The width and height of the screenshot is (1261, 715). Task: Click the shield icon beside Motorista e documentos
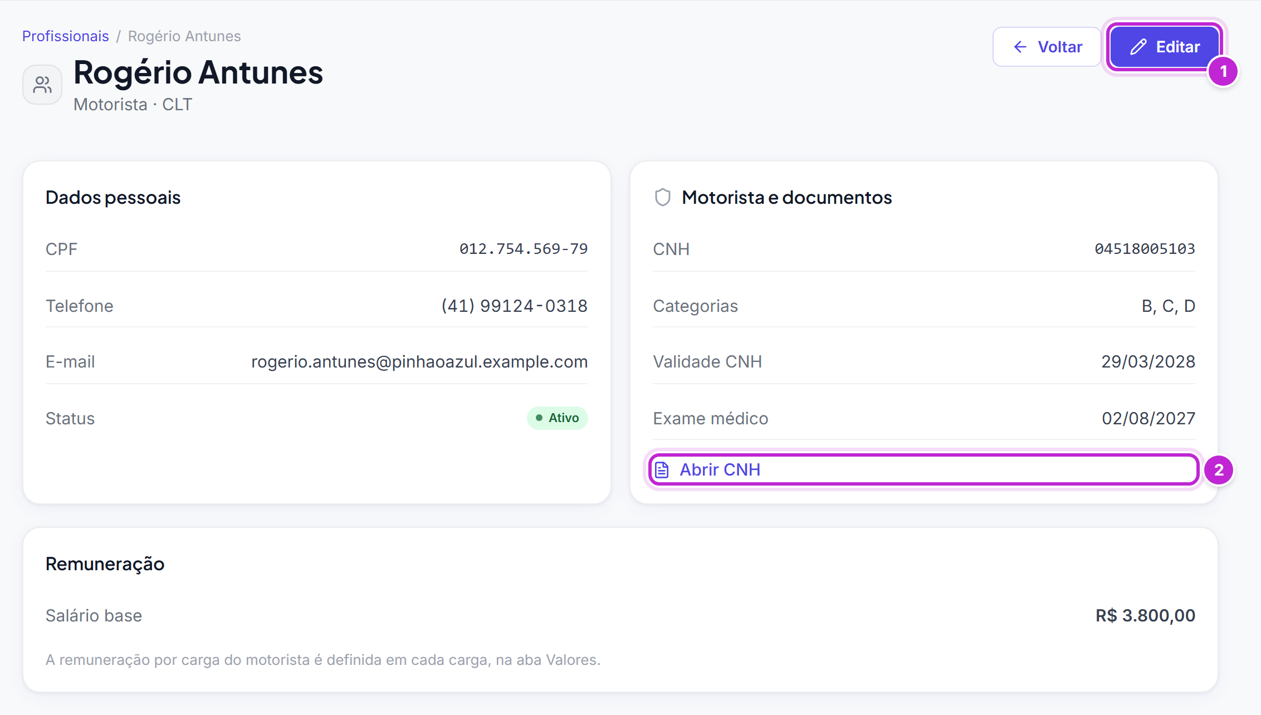[662, 197]
